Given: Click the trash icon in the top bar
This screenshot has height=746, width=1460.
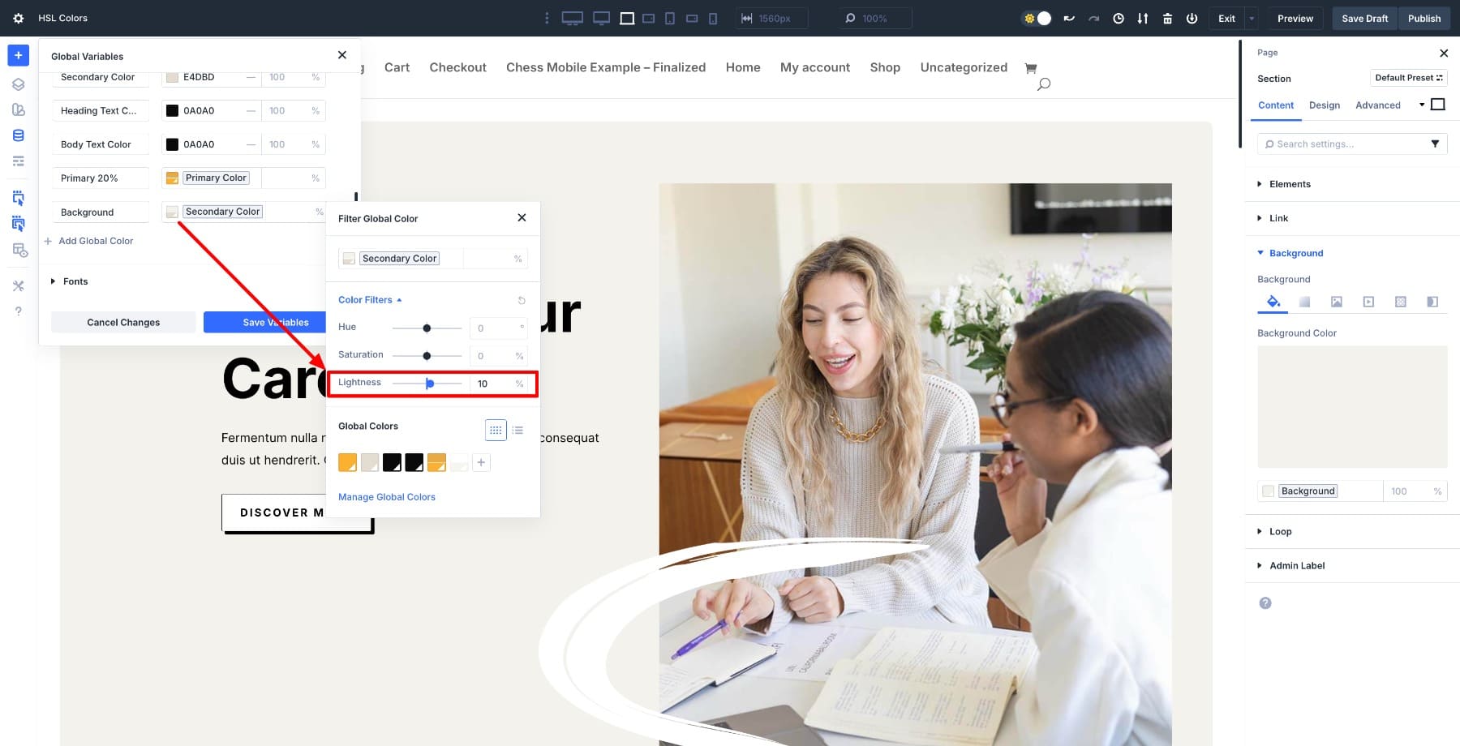Looking at the screenshot, I should tap(1168, 18).
